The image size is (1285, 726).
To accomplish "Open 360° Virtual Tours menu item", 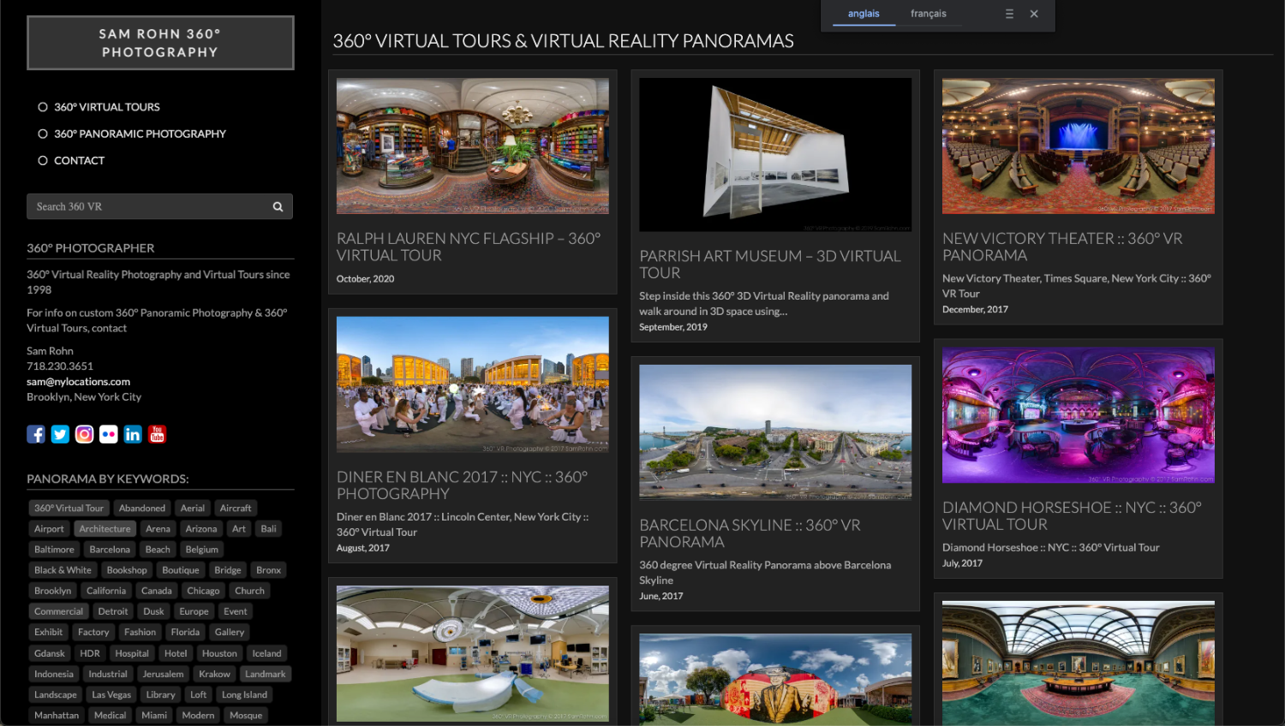I will point(107,107).
